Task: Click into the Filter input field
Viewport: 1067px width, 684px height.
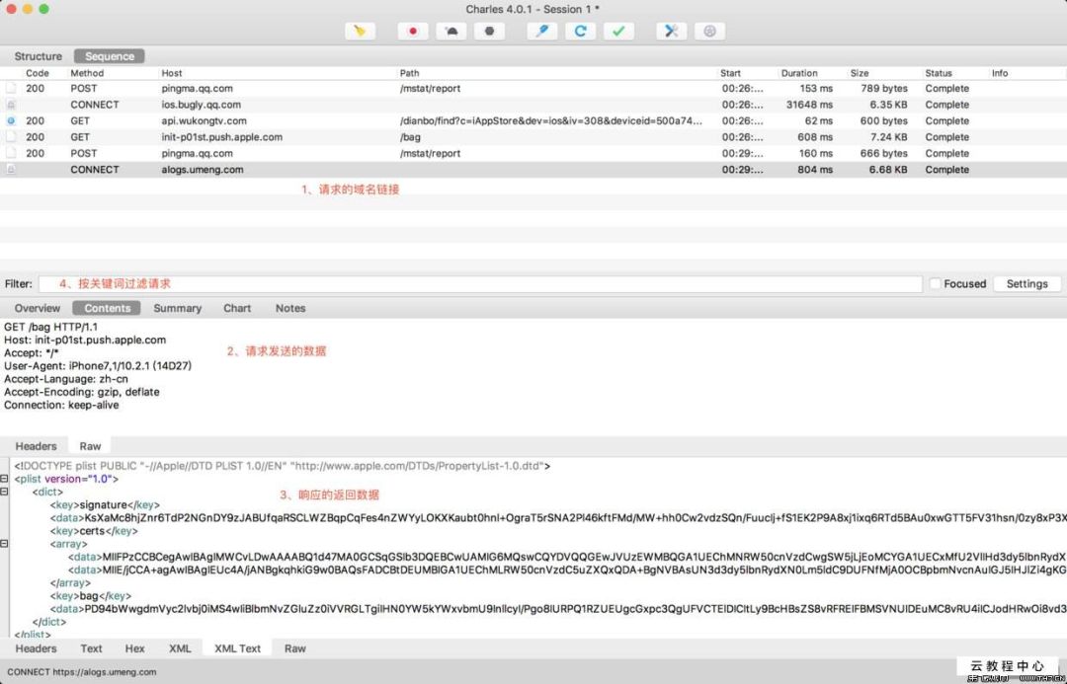Action: (x=480, y=283)
